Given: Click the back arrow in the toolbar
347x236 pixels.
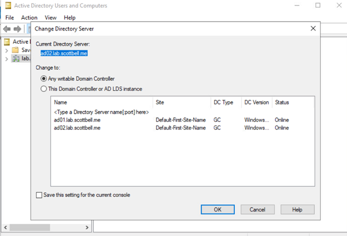Looking at the screenshot, I should point(7,29).
